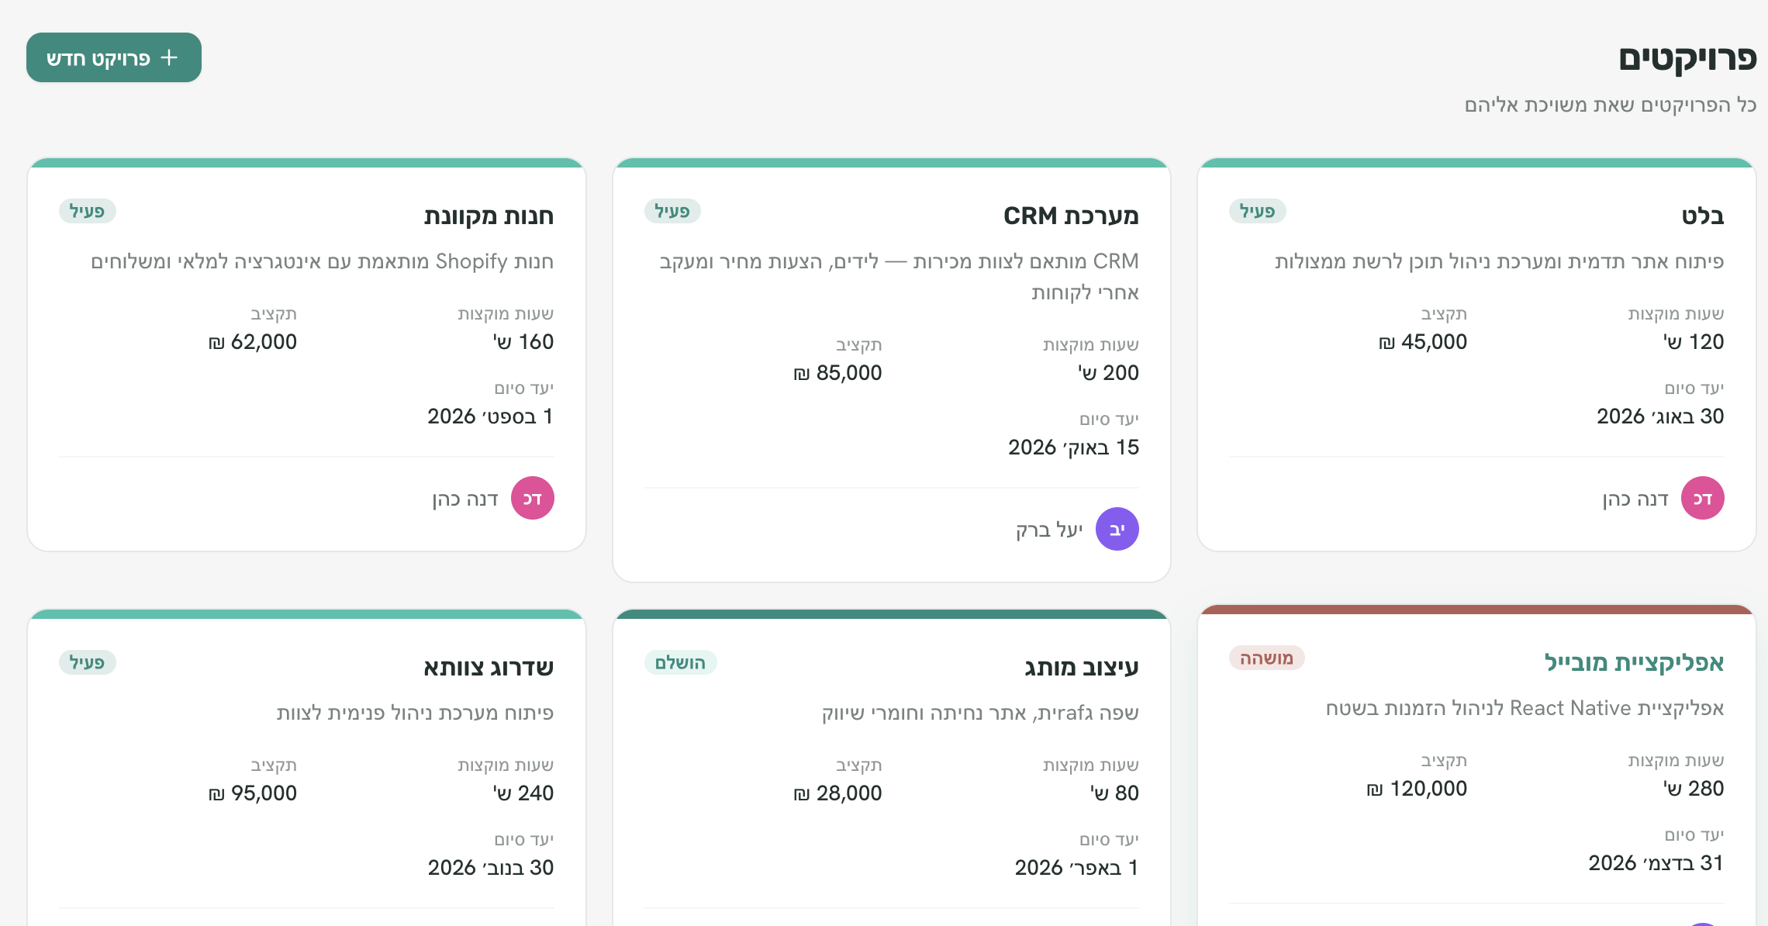The width and height of the screenshot is (1768, 926).
Task: Click the allocated hours value '80 ש''
Action: click(1114, 793)
